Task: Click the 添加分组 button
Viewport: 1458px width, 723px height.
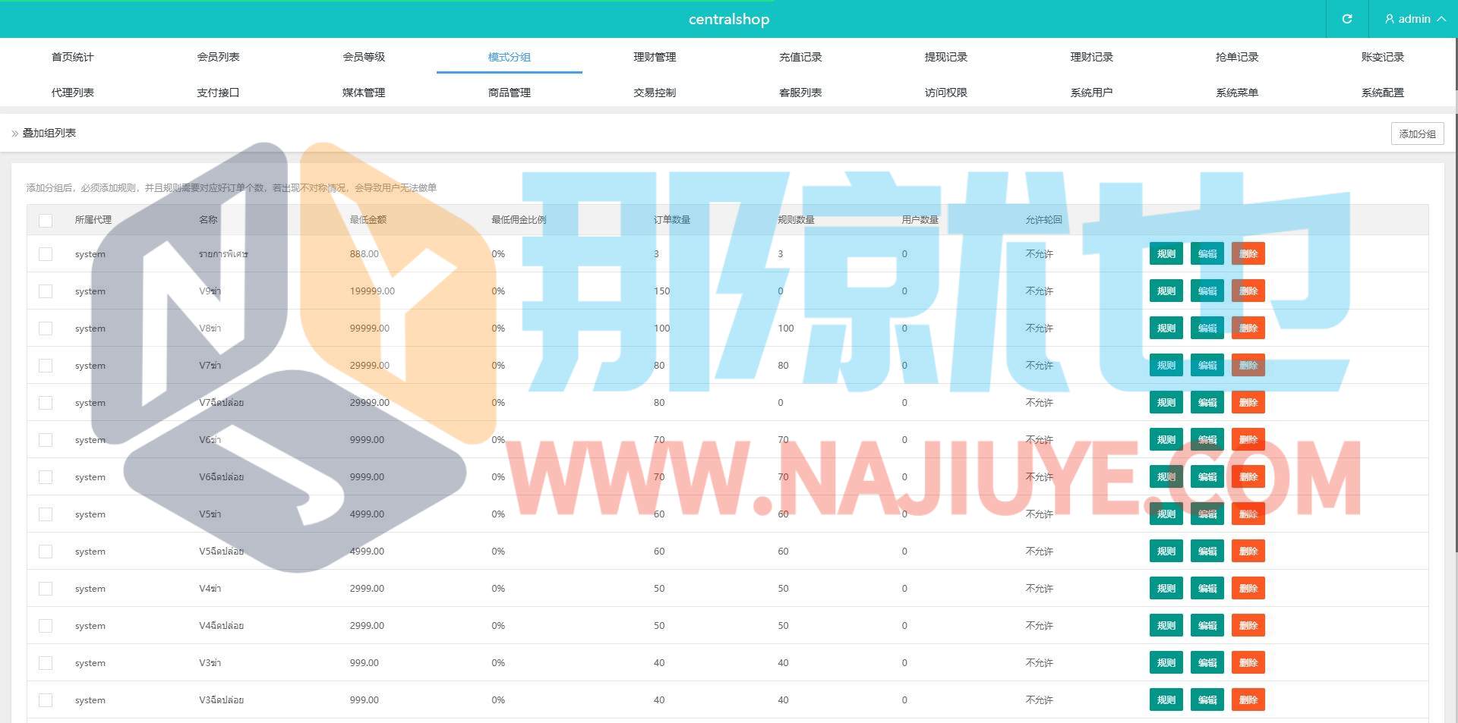Action: click(x=1417, y=134)
